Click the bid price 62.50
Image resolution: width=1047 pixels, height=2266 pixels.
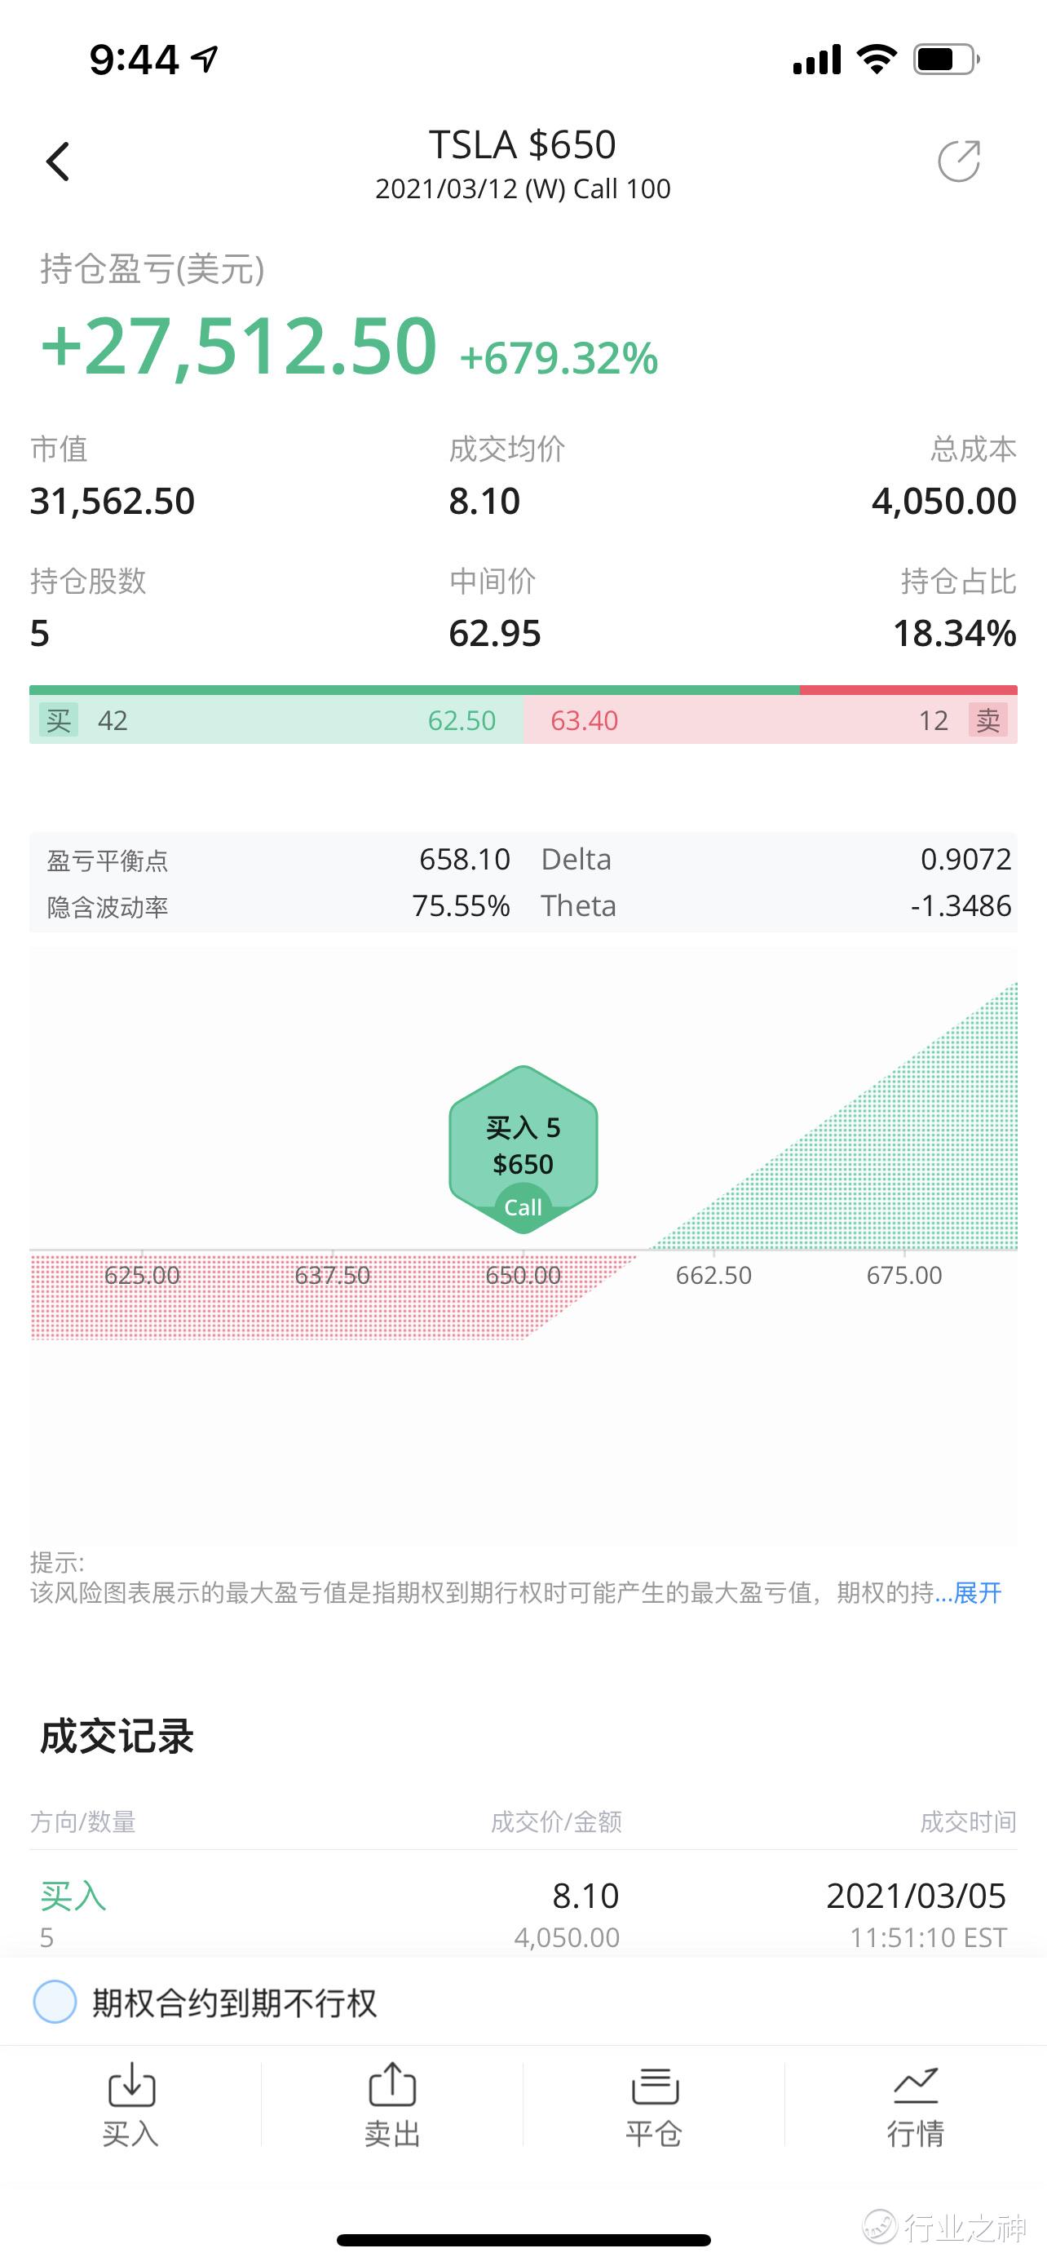462,720
